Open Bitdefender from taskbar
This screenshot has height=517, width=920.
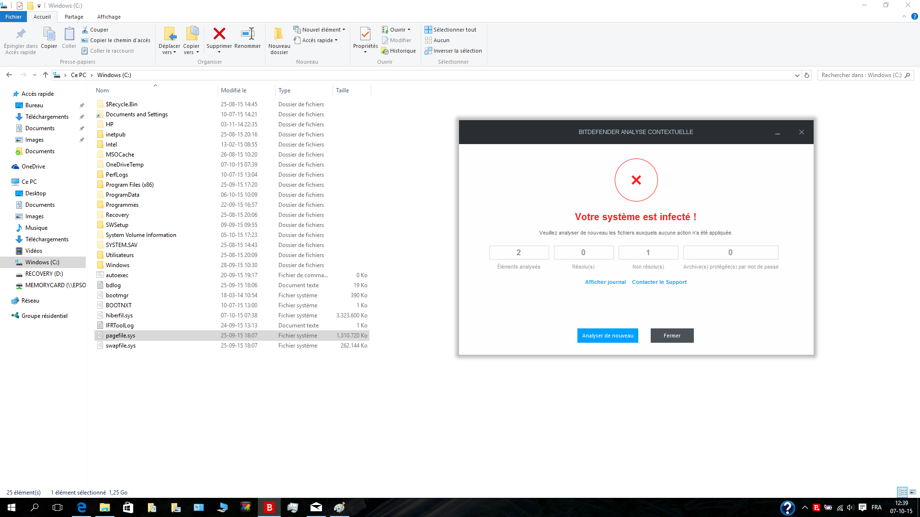(269, 507)
